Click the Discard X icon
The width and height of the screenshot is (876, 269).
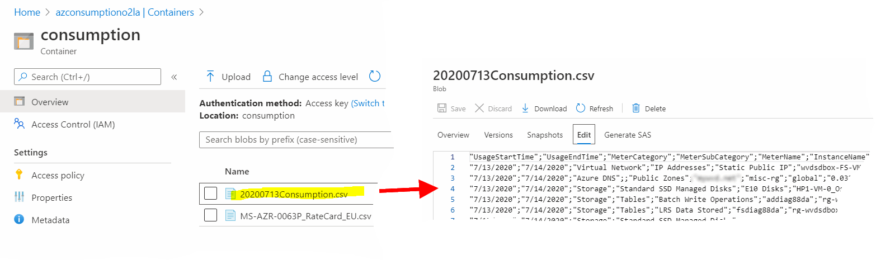point(479,108)
